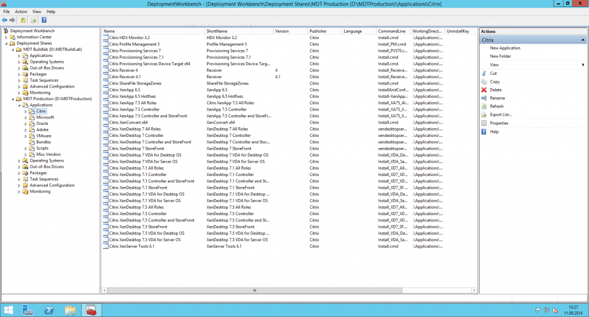Click the Properties icon in Actions pane
Viewport: 589px width, 317px height.
point(484,123)
